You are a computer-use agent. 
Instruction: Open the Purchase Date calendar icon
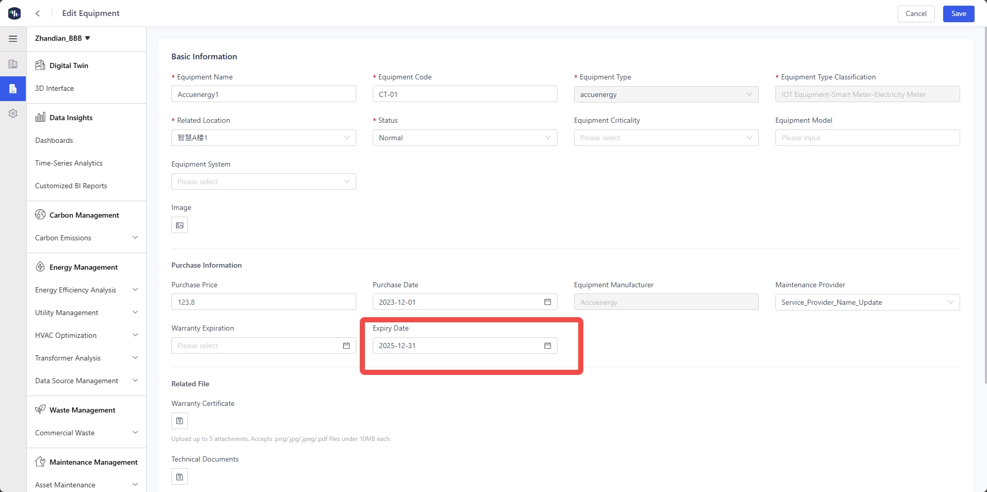(x=547, y=302)
